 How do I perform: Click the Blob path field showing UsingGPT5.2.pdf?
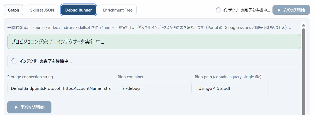[x=231, y=88]
